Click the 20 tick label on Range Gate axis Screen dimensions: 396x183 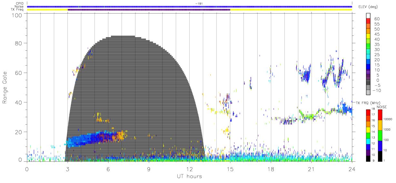19,132
